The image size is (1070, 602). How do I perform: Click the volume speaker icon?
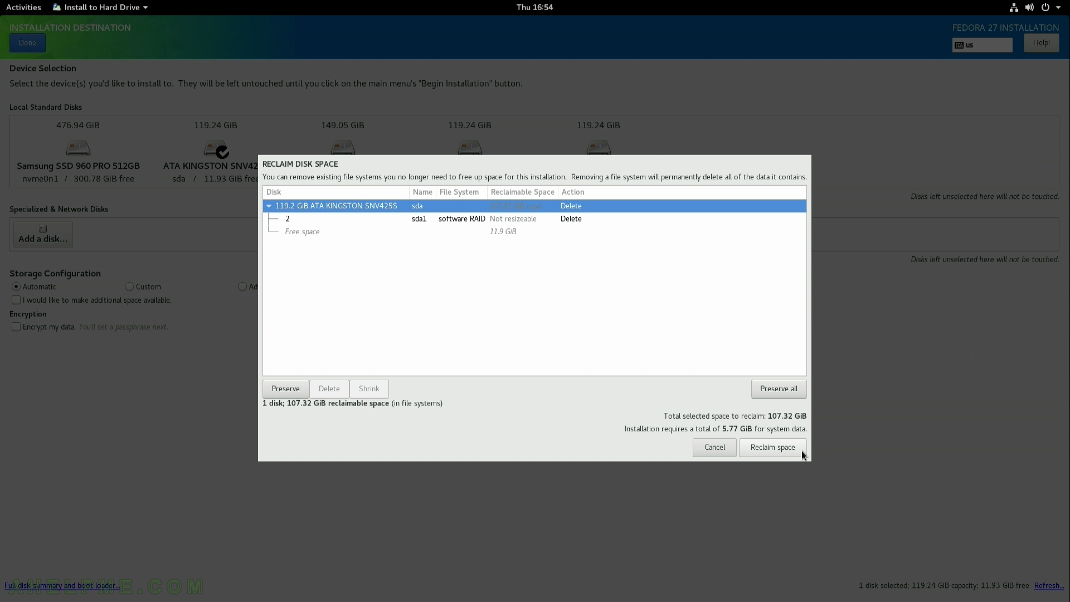coord(1029,7)
